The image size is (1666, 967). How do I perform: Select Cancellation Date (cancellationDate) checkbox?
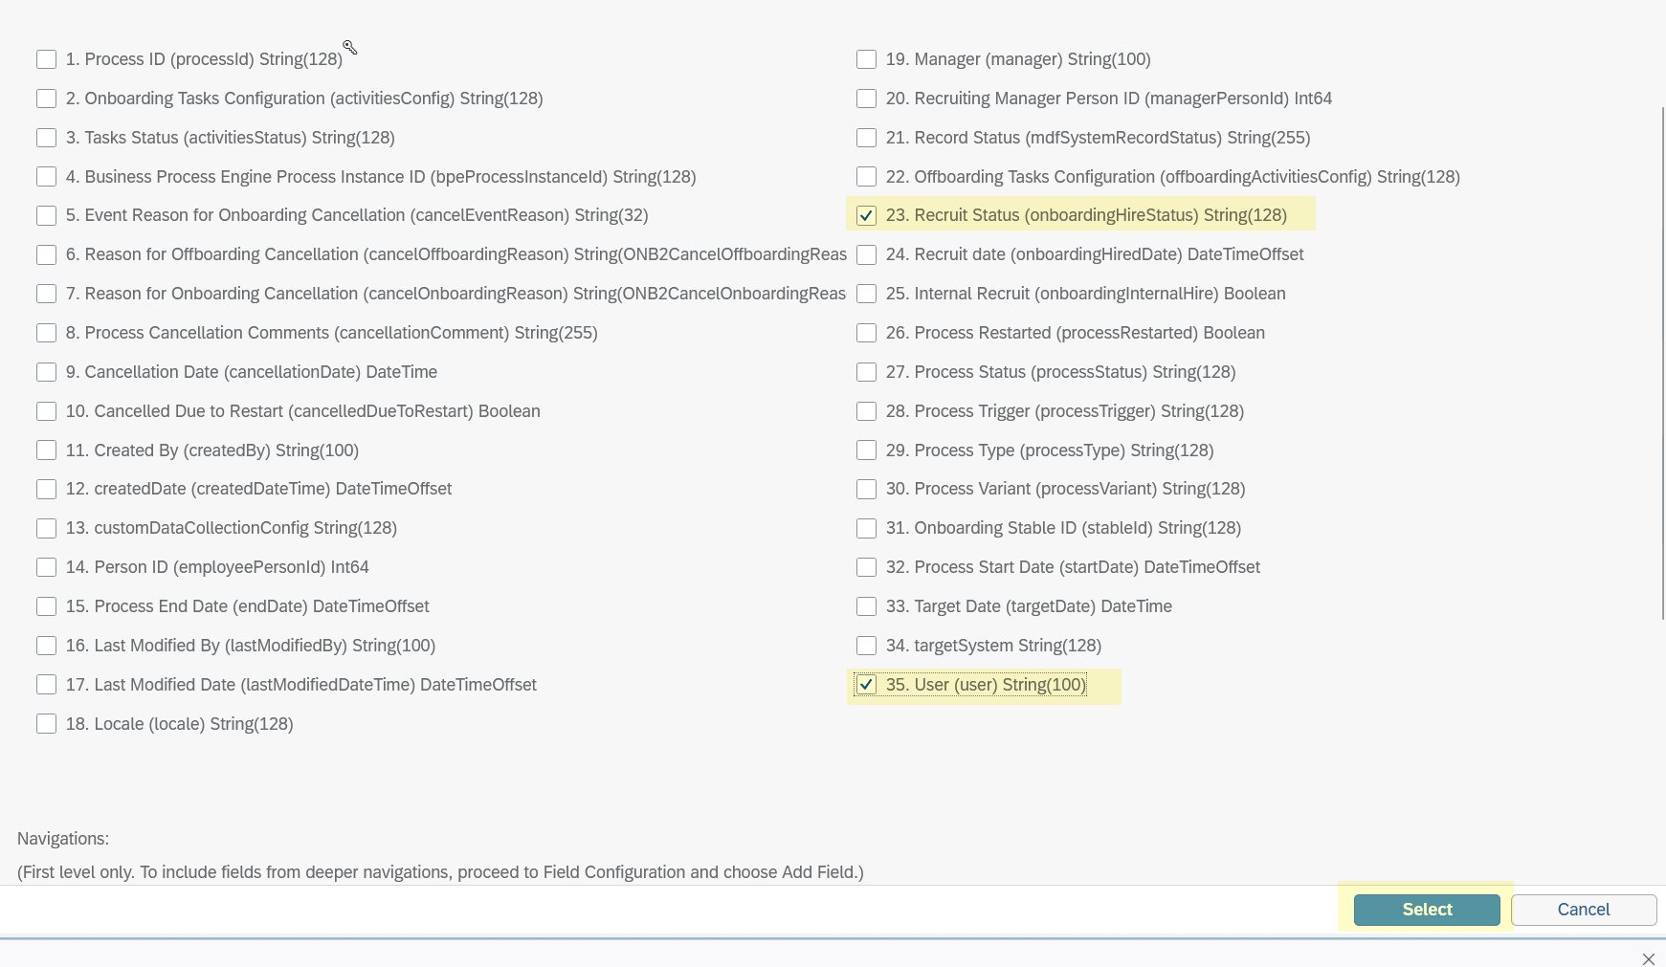pos(46,372)
